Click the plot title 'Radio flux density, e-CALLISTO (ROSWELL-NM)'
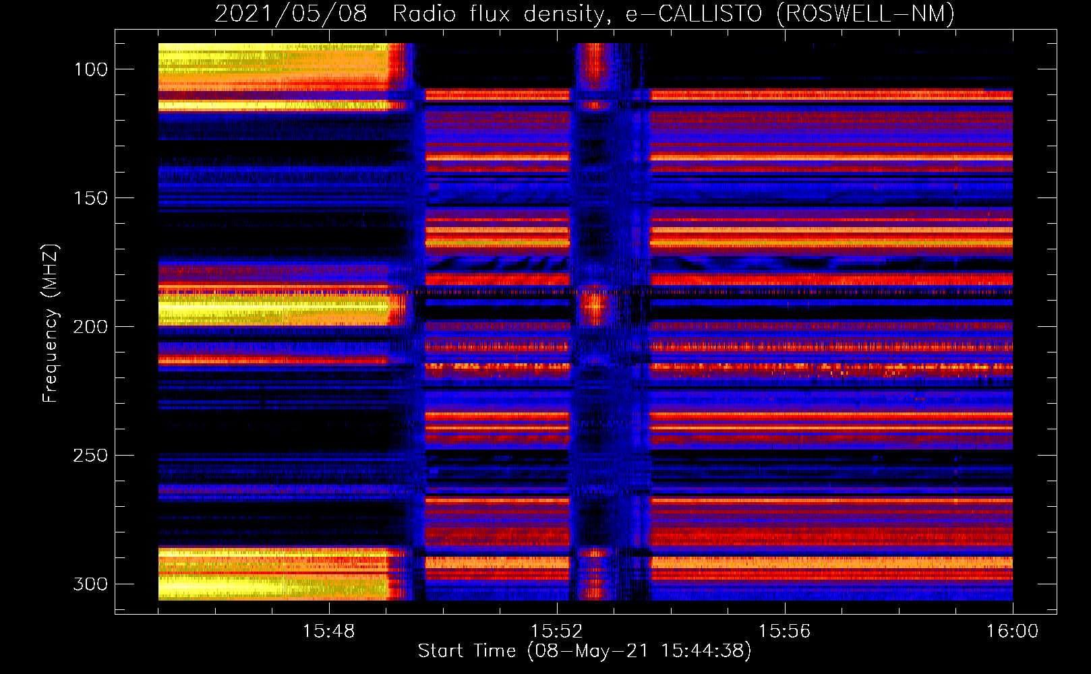 pyautogui.click(x=674, y=13)
